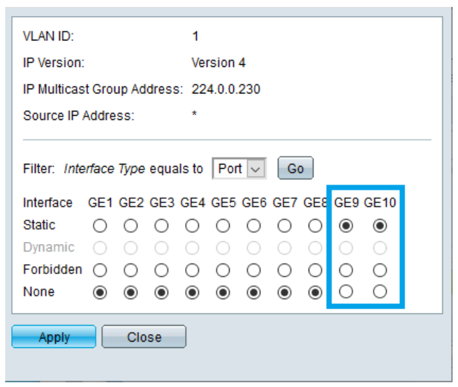458x387 pixels.
Task: Select Static radio for GE5
Action: [x=223, y=226]
